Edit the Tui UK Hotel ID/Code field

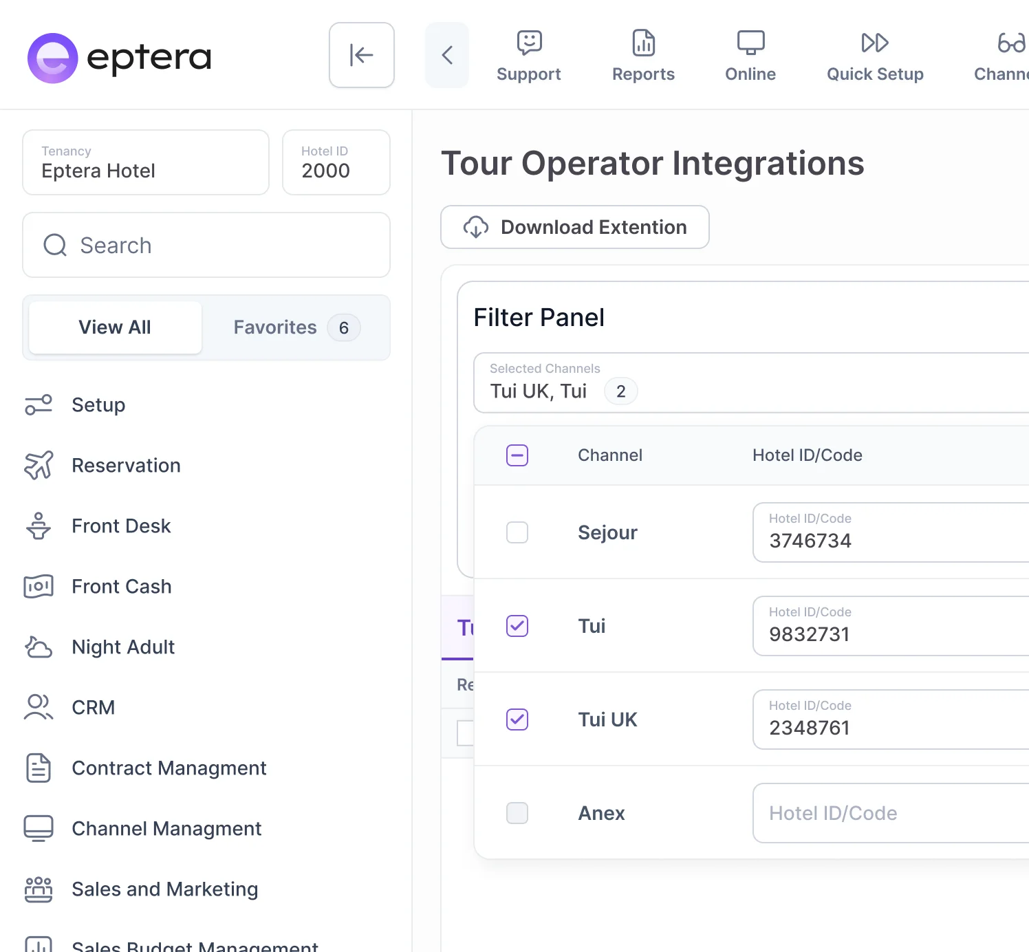click(891, 720)
